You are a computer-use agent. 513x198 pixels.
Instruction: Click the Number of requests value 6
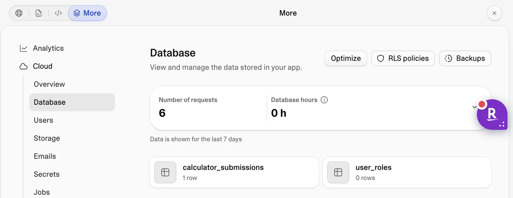pyautogui.click(x=162, y=113)
